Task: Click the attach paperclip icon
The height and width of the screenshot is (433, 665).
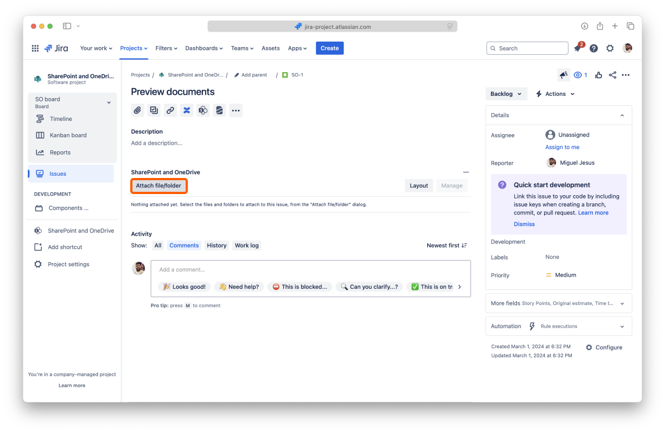Action: click(x=137, y=110)
